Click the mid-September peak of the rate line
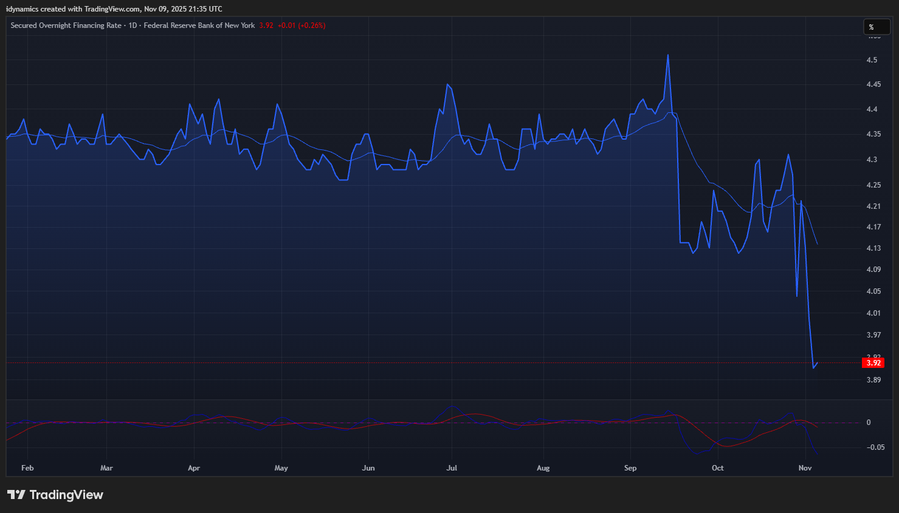 point(668,55)
